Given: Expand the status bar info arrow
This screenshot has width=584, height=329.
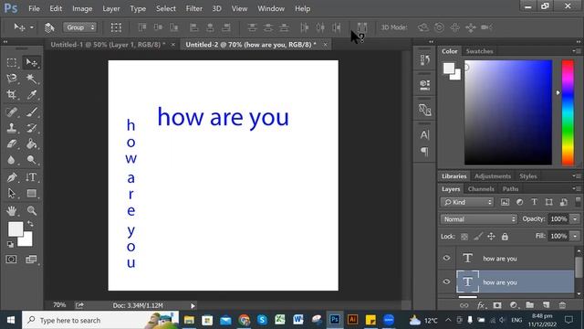Looking at the screenshot, I should [193, 305].
